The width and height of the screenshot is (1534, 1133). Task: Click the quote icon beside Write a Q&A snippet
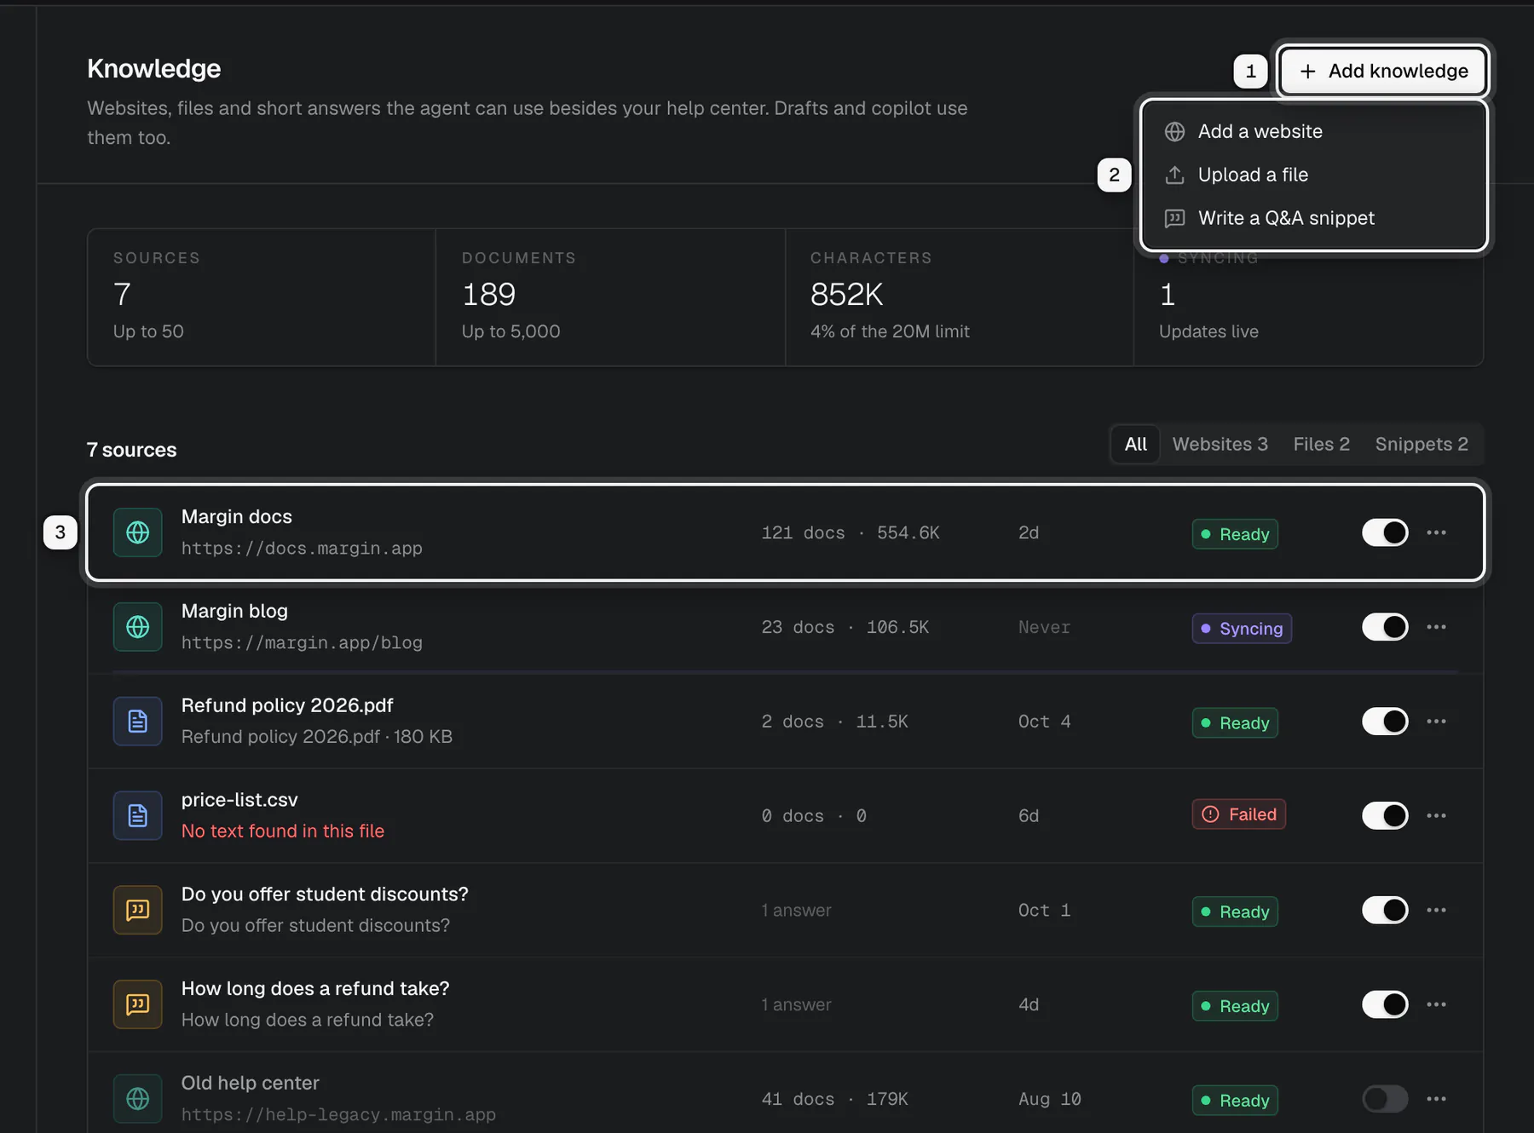(1174, 218)
